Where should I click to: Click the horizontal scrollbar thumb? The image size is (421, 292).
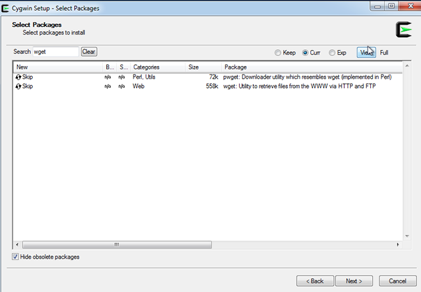[117, 245]
